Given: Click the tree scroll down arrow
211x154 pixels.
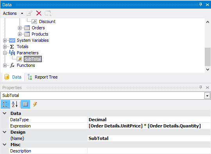Looking at the screenshot, I should click(207, 70).
